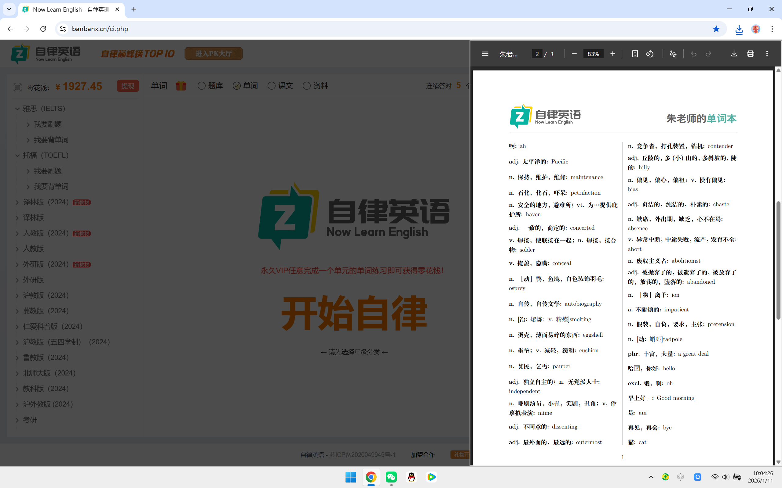782x488 pixels.
Task: Enter the PK hall via 进入PK大厅
Action: click(214, 54)
